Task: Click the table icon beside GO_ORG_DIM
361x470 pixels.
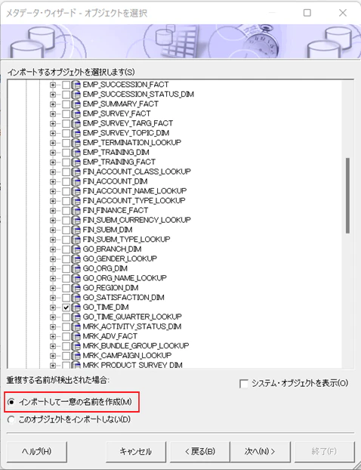Action: 76,268
